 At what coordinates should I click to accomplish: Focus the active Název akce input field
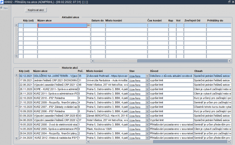point(62,25)
